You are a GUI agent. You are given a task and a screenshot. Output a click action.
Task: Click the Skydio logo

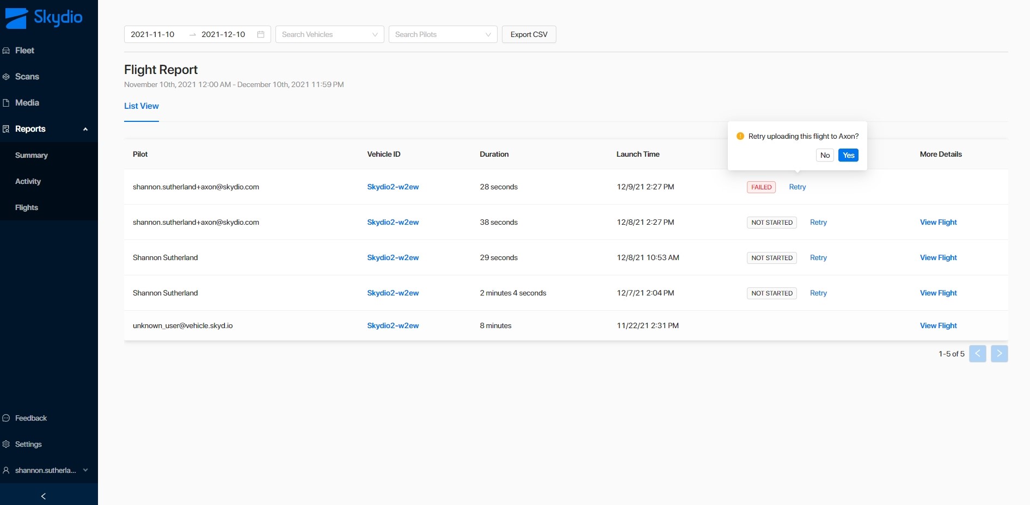click(x=44, y=17)
